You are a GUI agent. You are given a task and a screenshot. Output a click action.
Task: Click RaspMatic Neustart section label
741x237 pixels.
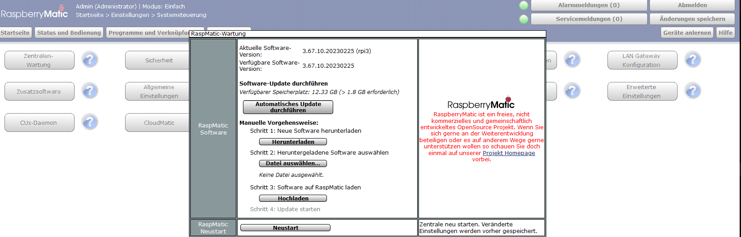(x=213, y=228)
